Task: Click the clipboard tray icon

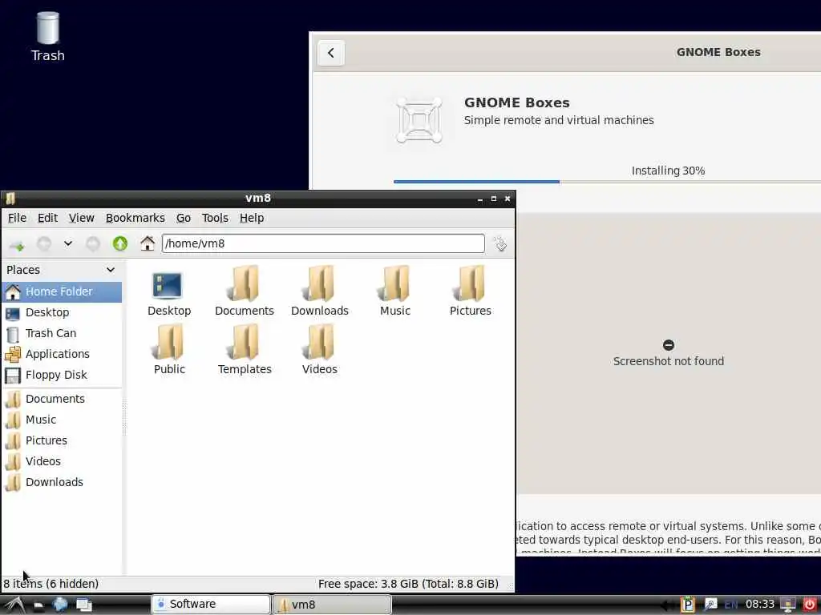Action: click(687, 605)
